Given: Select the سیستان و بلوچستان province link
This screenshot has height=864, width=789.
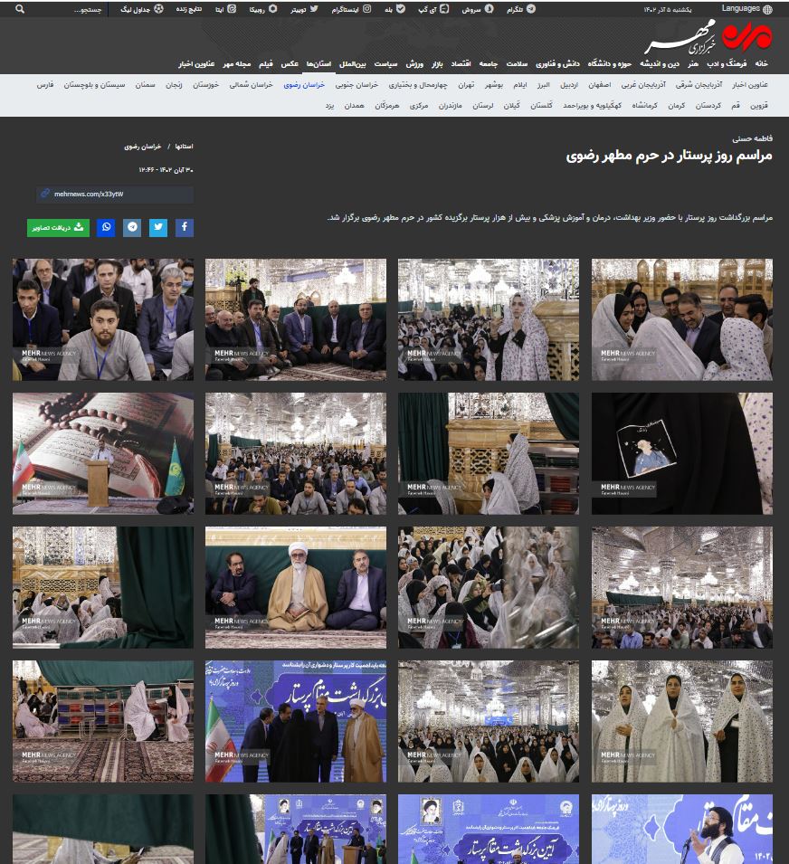Looking at the screenshot, I should click(x=94, y=85).
